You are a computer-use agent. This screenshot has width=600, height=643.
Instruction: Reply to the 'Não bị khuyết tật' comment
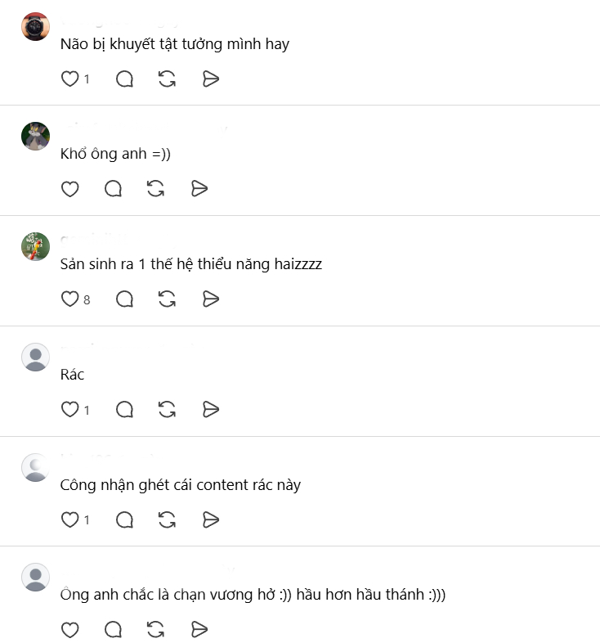tap(124, 79)
